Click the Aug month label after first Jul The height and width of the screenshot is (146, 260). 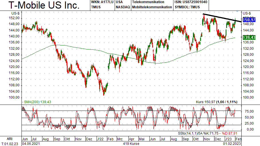[46, 139]
